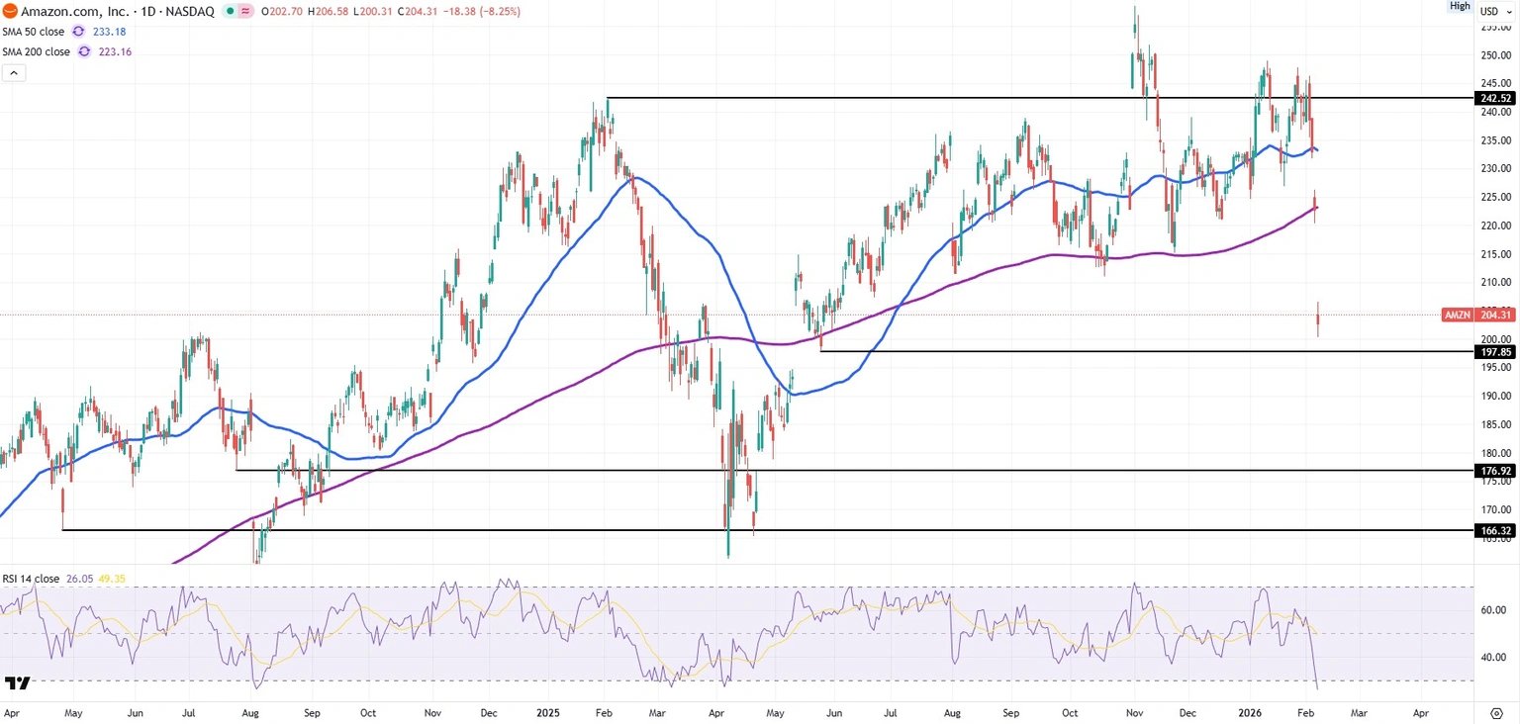Click the 197.85 support level price label
Viewport: 1520px width, 724px height.
pos(1494,352)
